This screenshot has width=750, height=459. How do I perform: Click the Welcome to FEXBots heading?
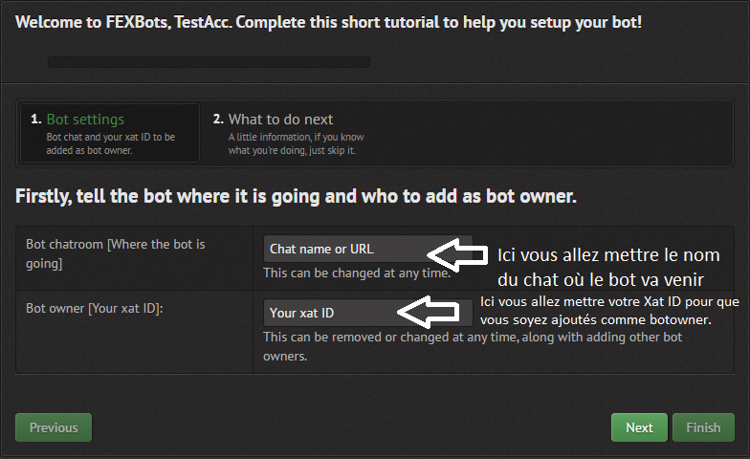[x=329, y=23]
